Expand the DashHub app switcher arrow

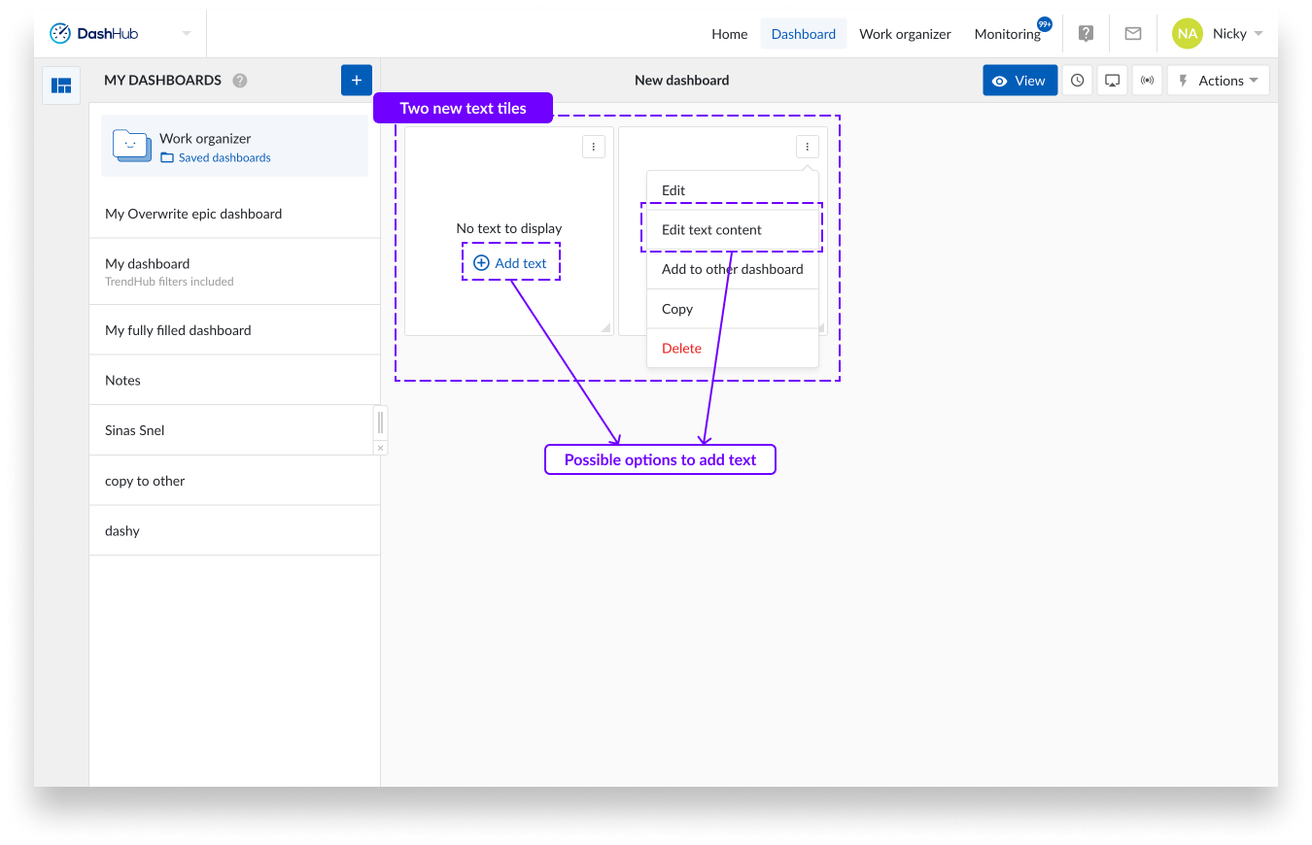(x=187, y=33)
